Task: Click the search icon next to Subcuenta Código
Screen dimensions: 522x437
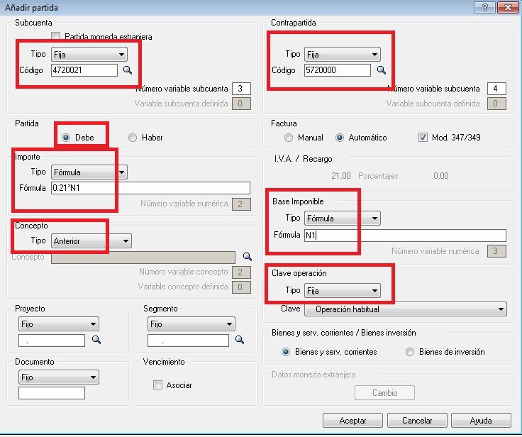Action: point(128,70)
